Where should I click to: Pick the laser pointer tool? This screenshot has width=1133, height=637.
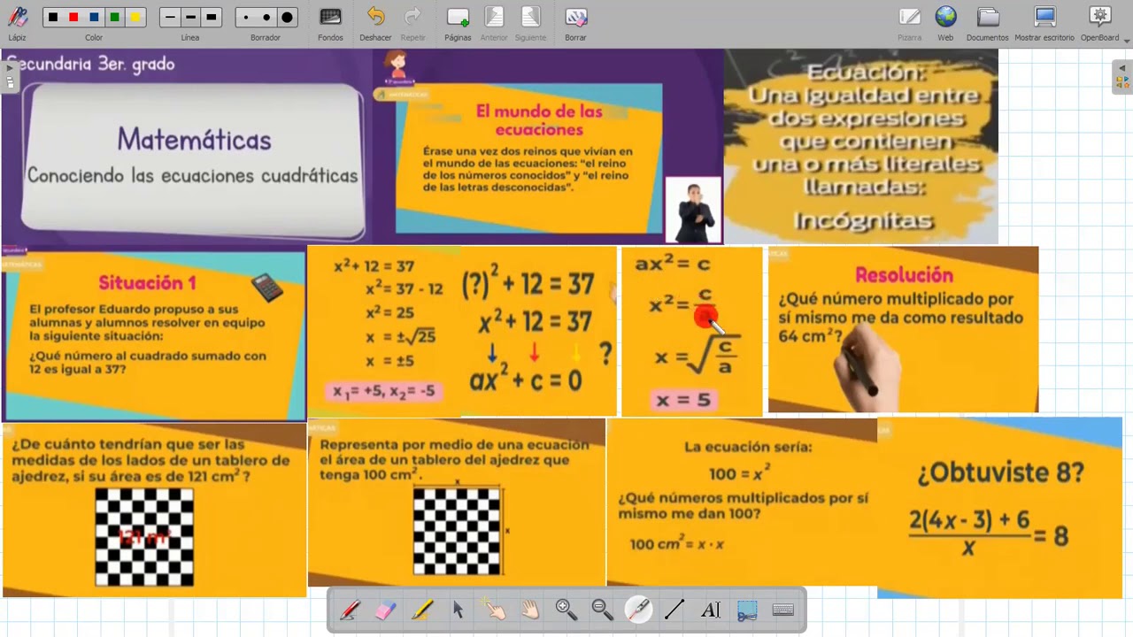coord(638,610)
